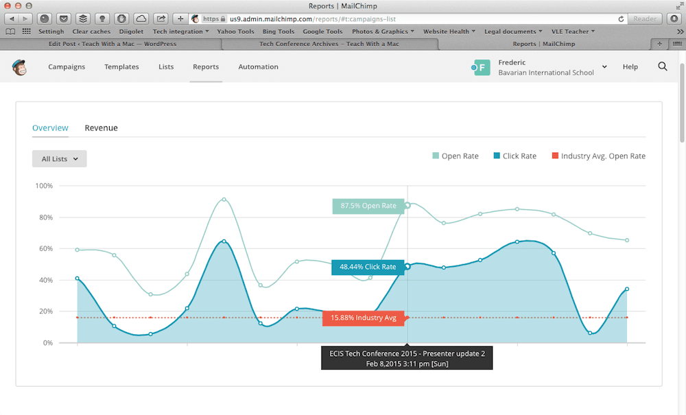Open the Frederic account menu chevron
The height and width of the screenshot is (415, 686).
point(604,67)
